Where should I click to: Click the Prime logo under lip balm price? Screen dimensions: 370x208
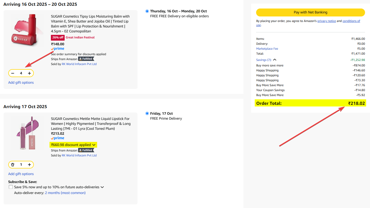(57, 49)
